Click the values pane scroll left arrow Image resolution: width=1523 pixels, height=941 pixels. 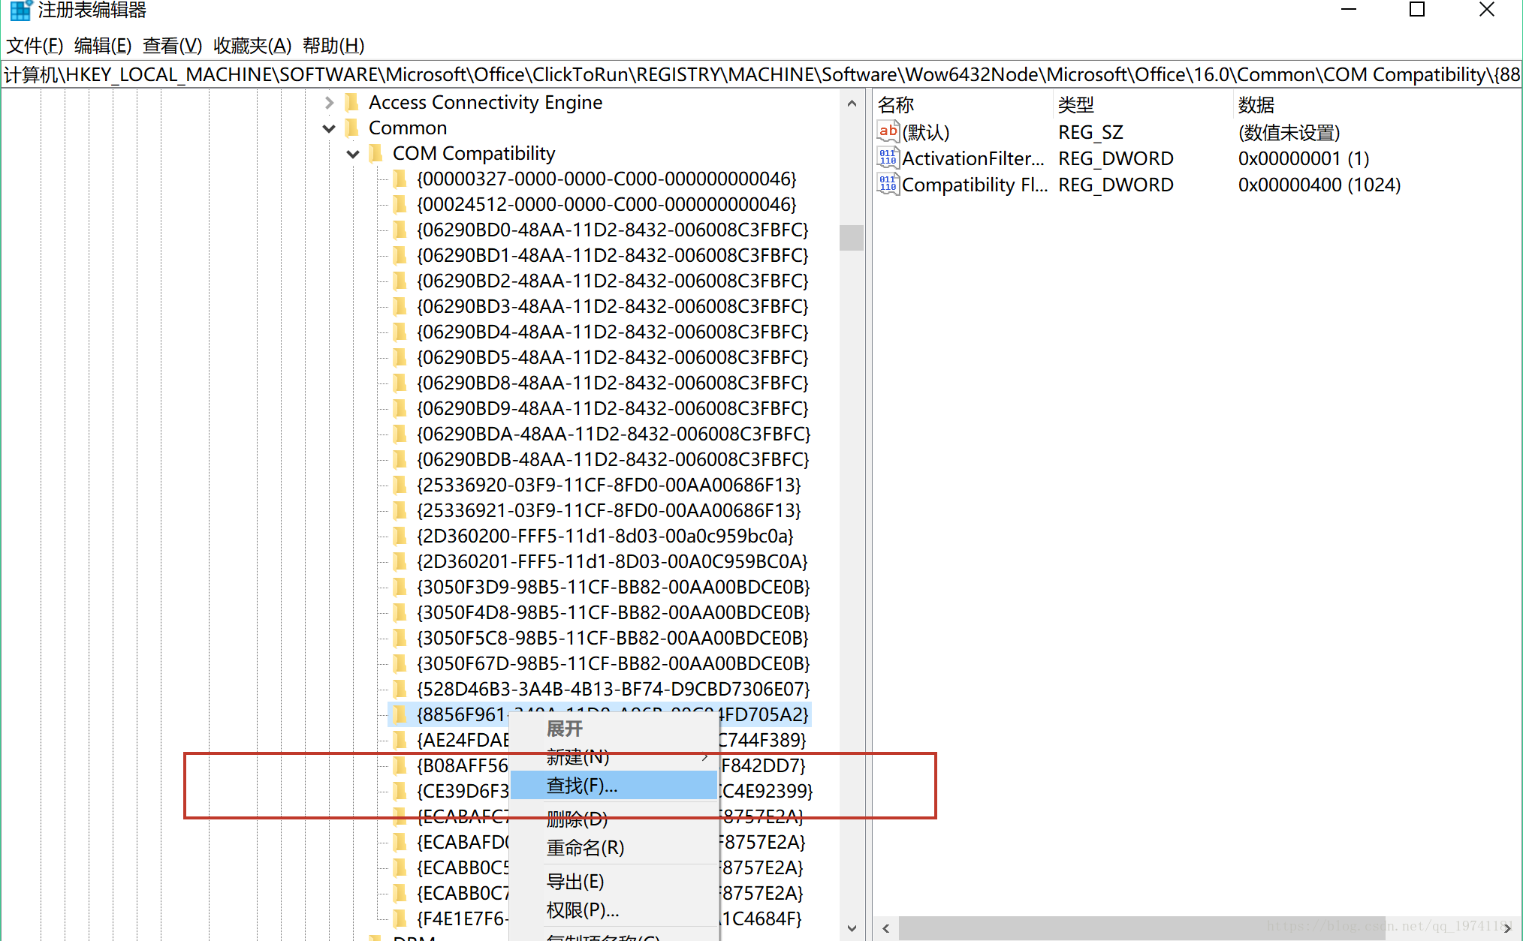click(x=886, y=928)
